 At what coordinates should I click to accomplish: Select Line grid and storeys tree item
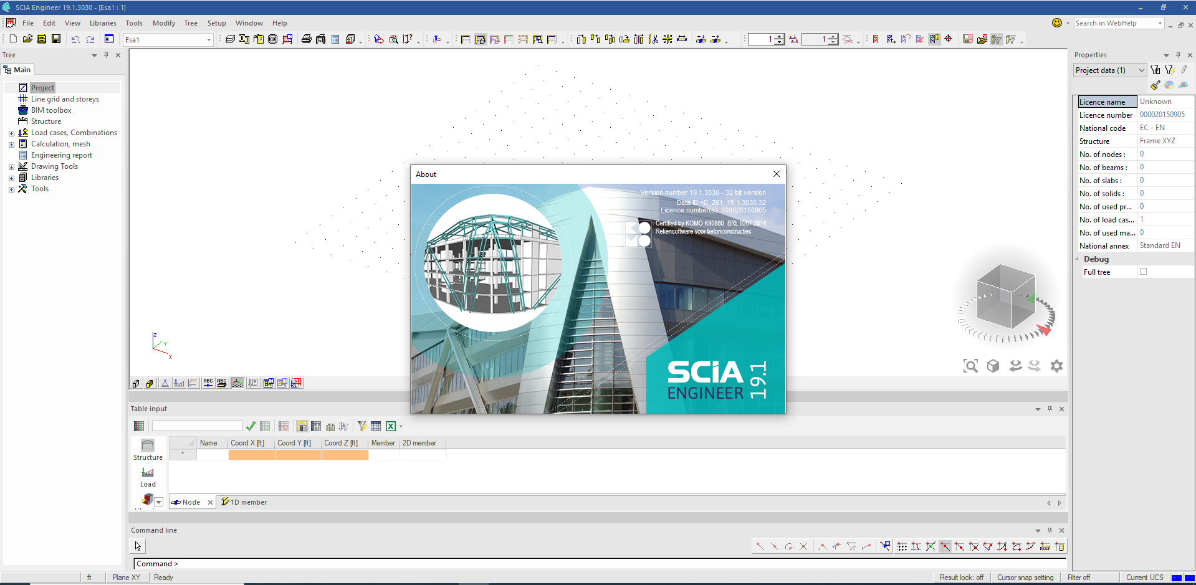coord(65,99)
